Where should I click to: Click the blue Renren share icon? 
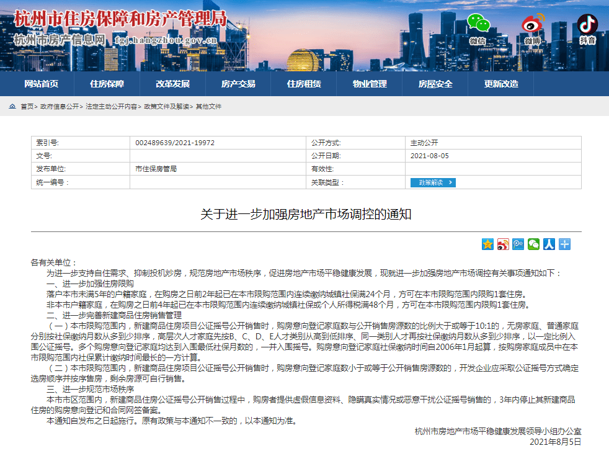(548, 244)
